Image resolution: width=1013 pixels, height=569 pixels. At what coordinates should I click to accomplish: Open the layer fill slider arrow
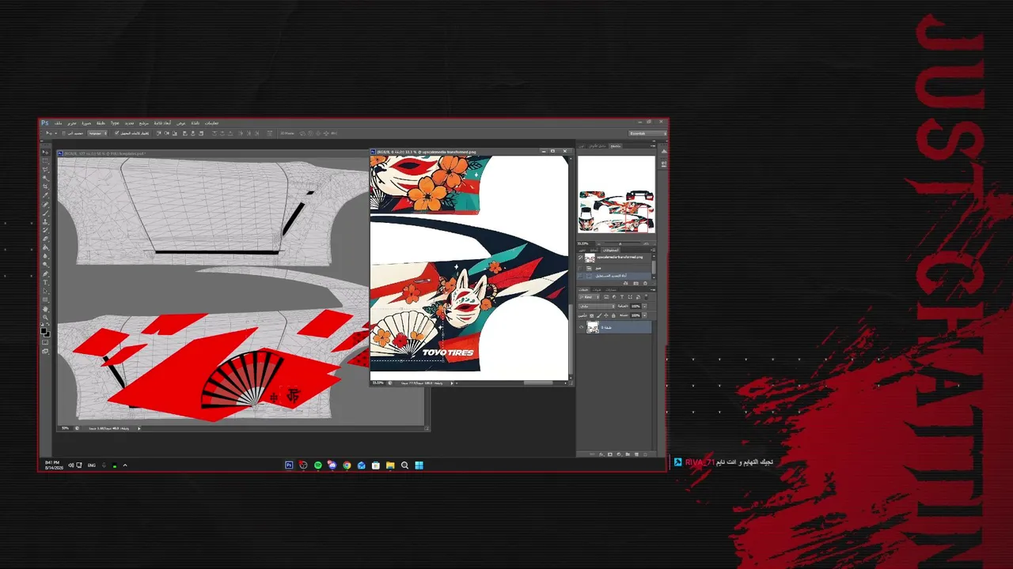tap(644, 315)
